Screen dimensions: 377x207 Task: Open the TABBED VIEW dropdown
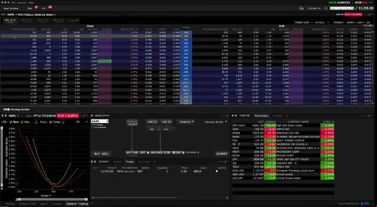click(303, 22)
